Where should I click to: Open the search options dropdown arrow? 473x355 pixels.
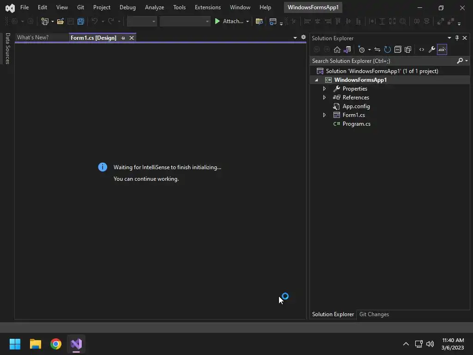(x=467, y=61)
